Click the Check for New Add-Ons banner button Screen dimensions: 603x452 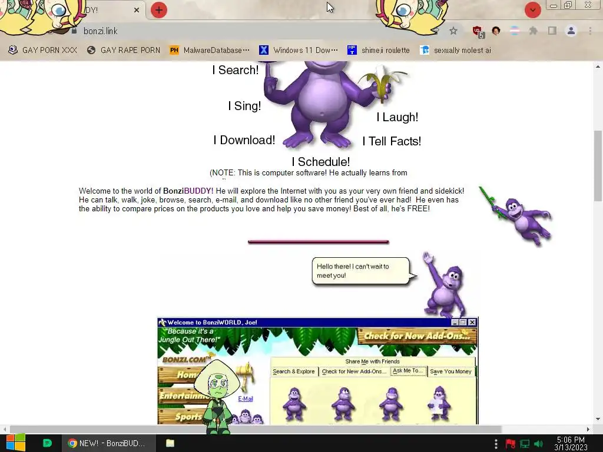pos(417,336)
